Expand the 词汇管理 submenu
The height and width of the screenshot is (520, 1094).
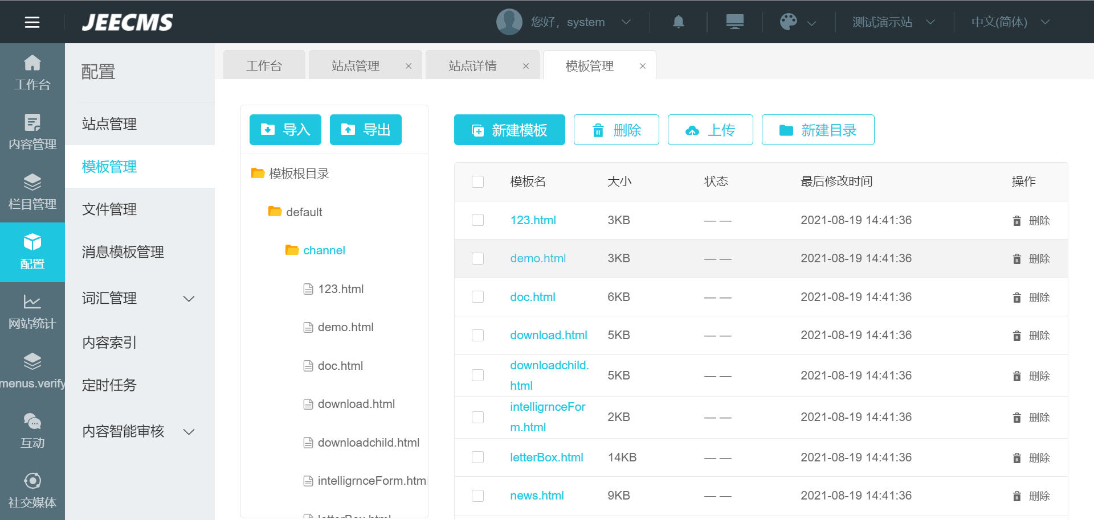189,299
